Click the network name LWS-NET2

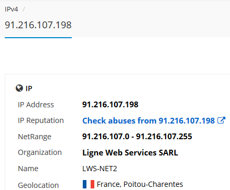(x=100, y=169)
